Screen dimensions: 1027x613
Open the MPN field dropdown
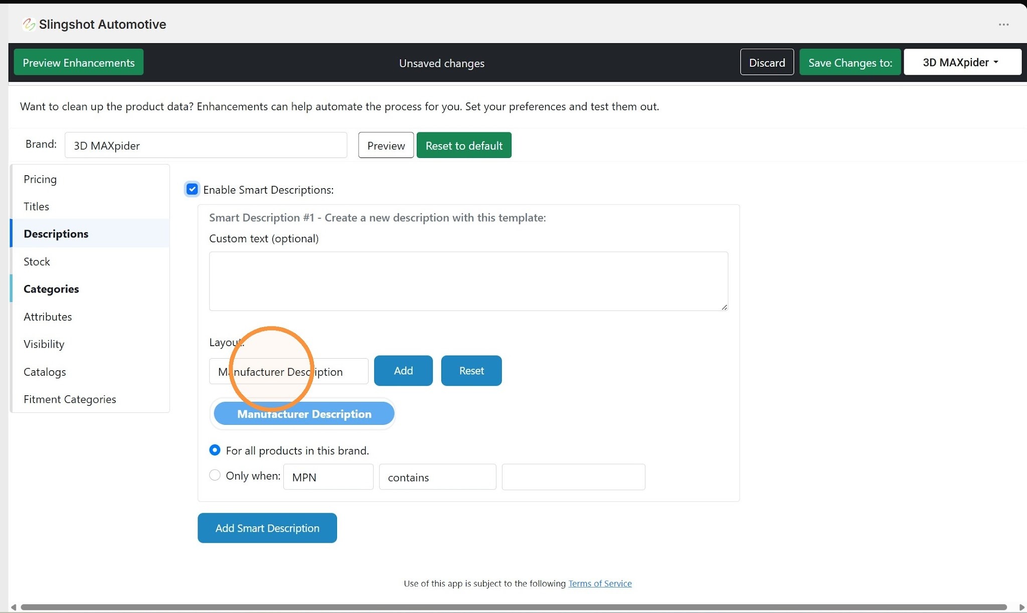[x=328, y=477]
